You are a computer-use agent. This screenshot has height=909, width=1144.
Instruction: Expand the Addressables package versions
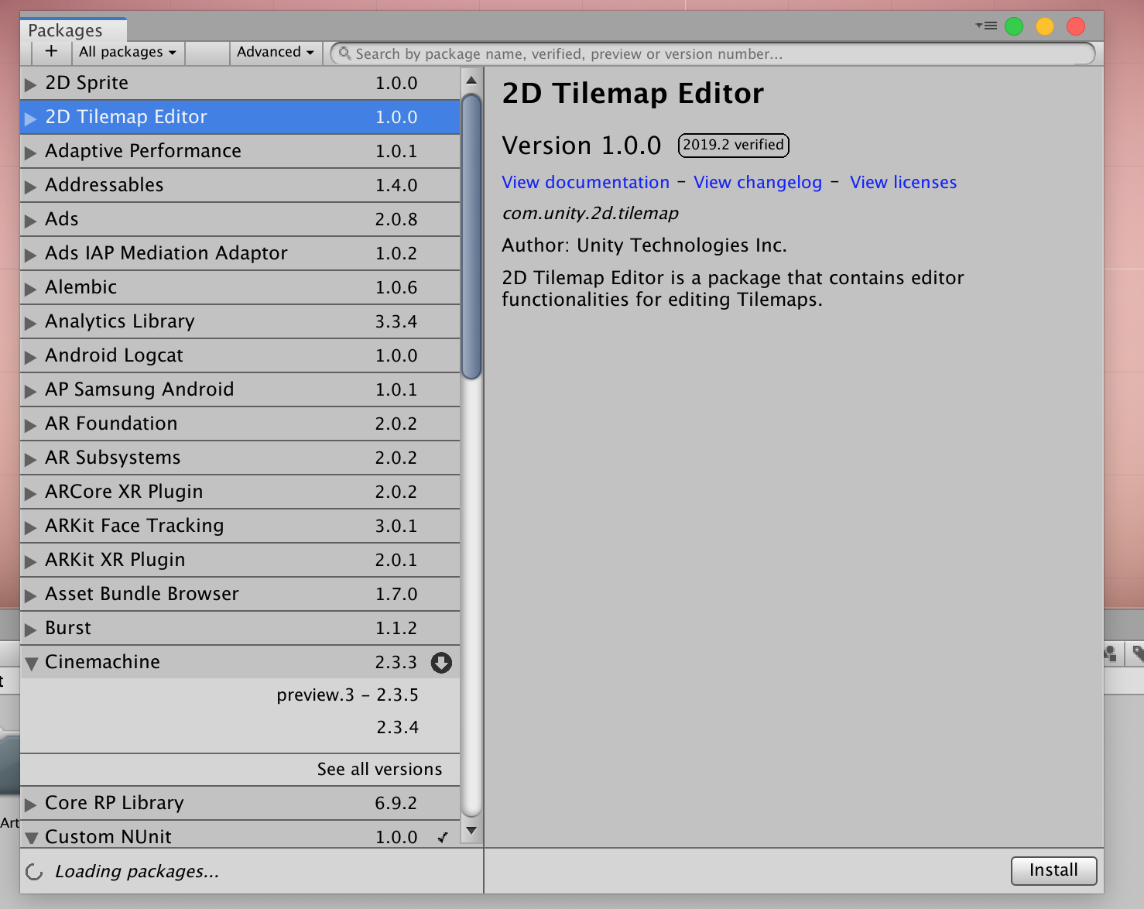pos(30,186)
